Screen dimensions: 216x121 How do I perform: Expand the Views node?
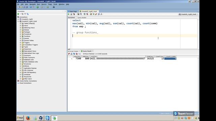(20, 26)
